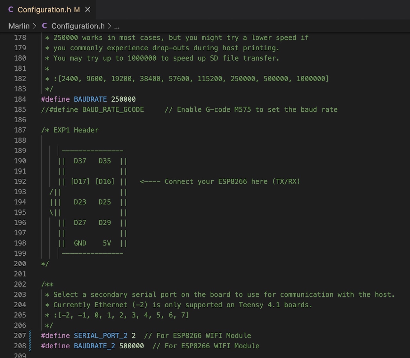
Task: Click the BAUDRATE_2 identifier on line 208
Action: pyautogui.click(x=94, y=346)
